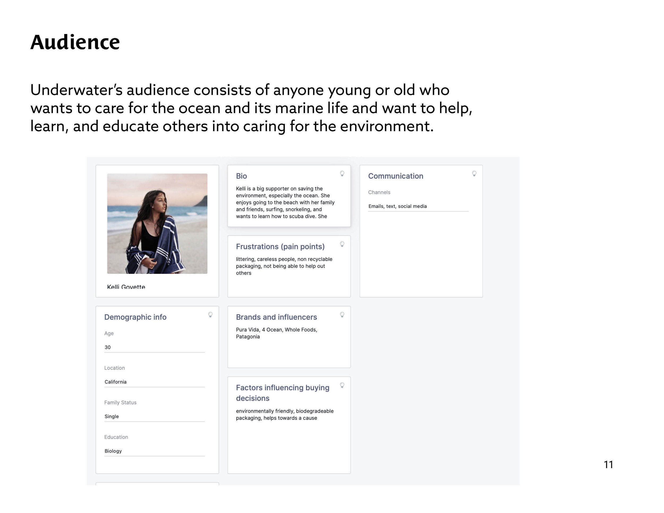This screenshot has width=664, height=513.
Task: Click lightbulb icon on Frustrations card
Action: pos(342,244)
